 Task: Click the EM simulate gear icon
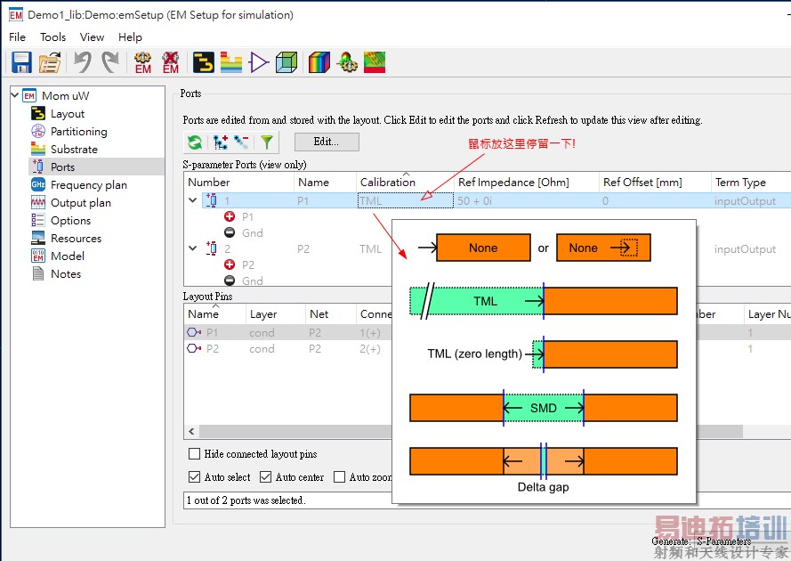142,62
